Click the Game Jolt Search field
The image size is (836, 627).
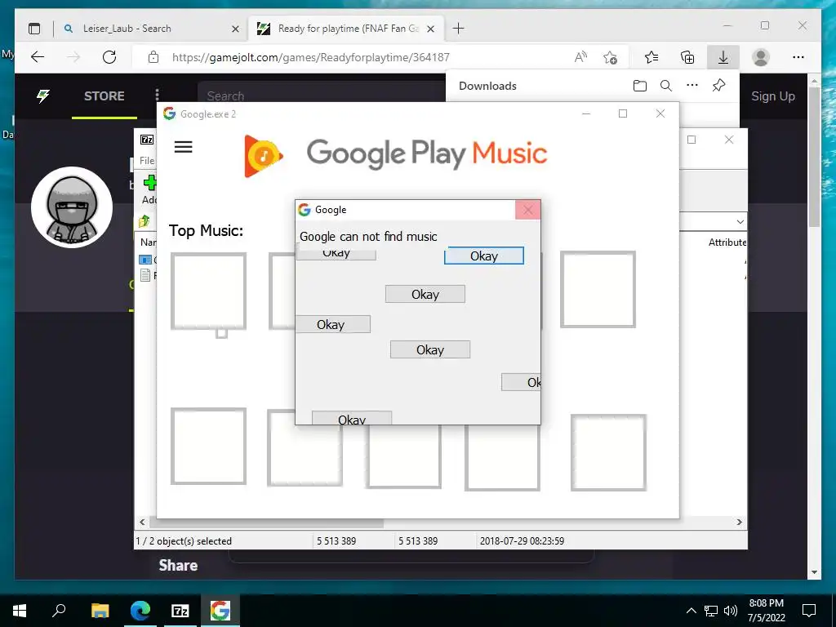coord(321,95)
